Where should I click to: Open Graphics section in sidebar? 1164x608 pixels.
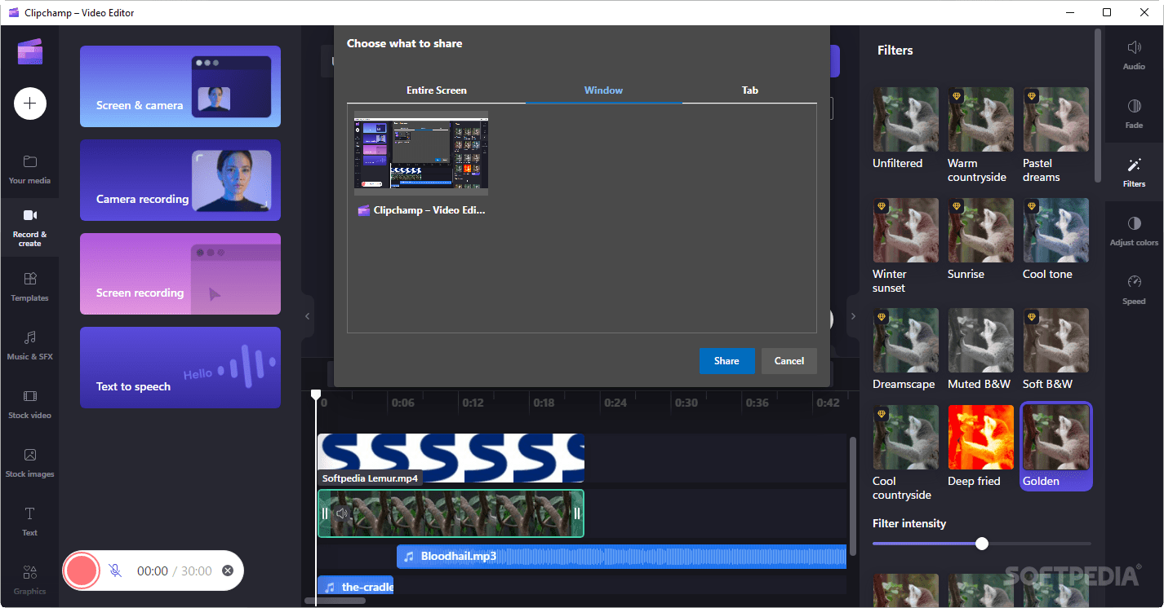click(x=29, y=579)
